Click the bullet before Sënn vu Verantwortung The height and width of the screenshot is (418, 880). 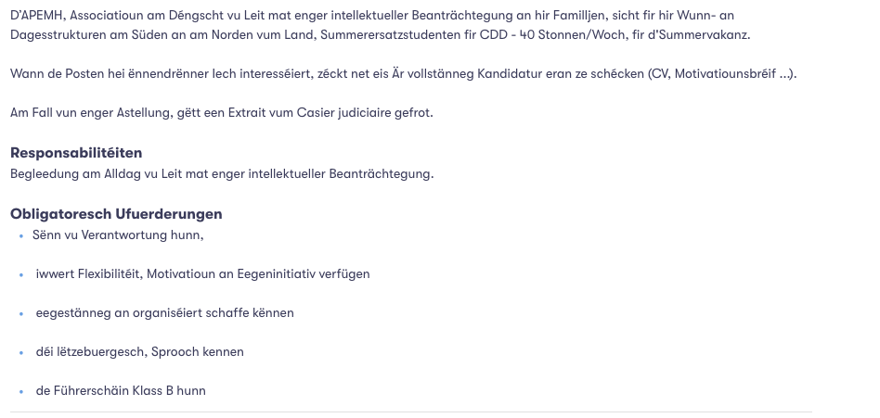(x=21, y=236)
